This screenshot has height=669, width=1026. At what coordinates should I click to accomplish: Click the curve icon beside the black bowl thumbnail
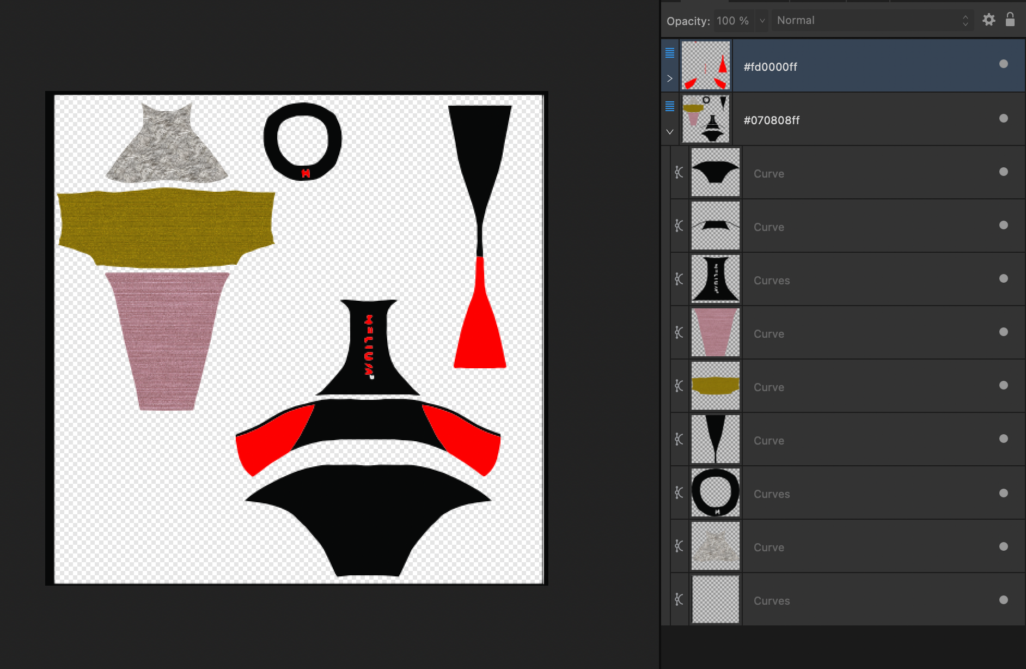coord(679,172)
